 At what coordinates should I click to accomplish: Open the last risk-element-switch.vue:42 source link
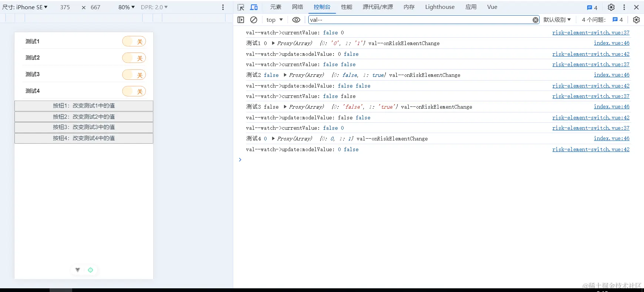pos(591,149)
